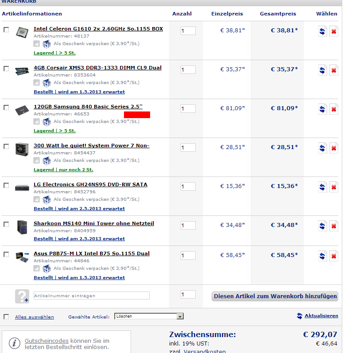Image resolution: width=344 pixels, height=353 pixels.
Task: Refresh icon in Sharkoon MS140 row
Action: click(322, 226)
